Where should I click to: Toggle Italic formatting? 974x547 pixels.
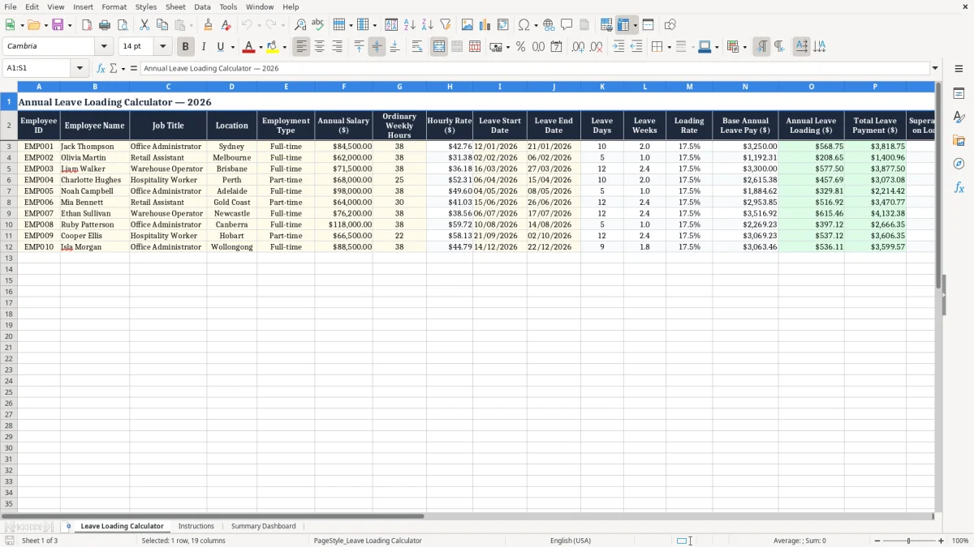pos(203,47)
